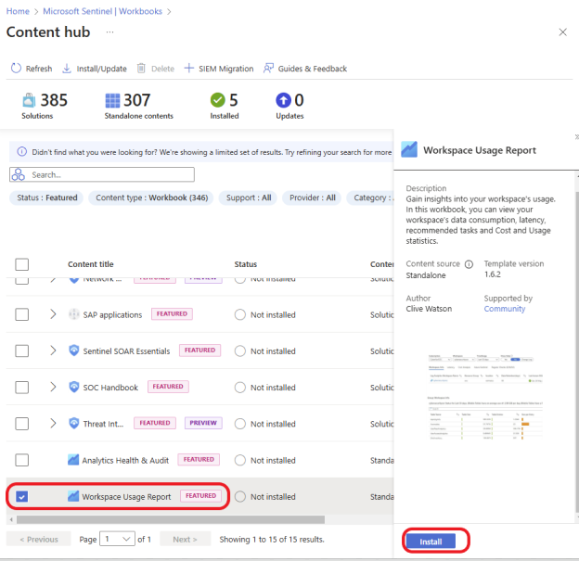The width and height of the screenshot is (579, 561).
Task: Click FEATURED badge on SOC Handbook
Action: (x=168, y=387)
